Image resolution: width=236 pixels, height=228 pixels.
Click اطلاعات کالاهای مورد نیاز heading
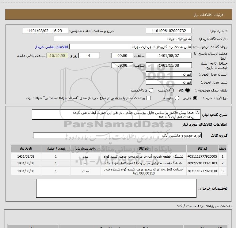205,125
